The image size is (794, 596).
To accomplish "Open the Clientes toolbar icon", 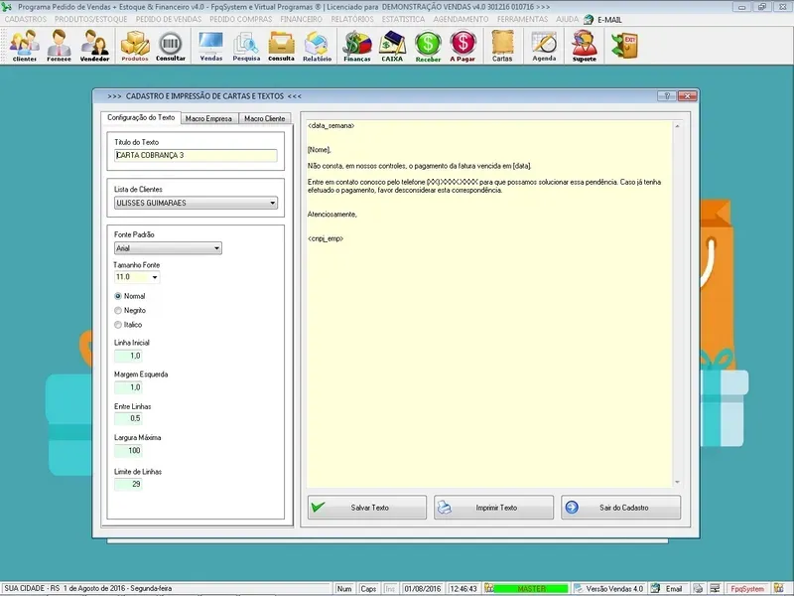I will click(x=25, y=45).
